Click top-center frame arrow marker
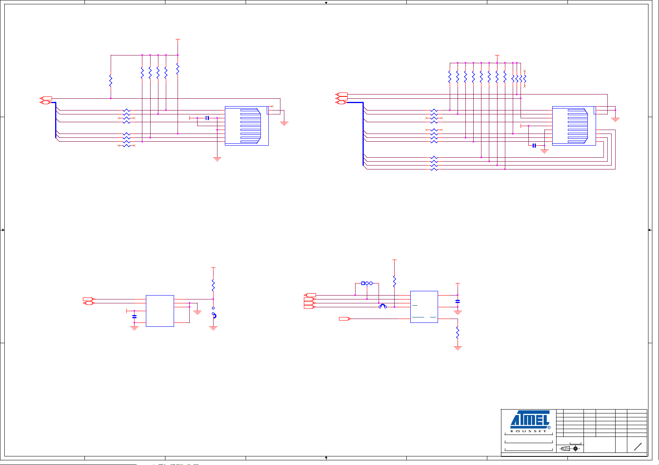The image size is (659, 465). 326,2
